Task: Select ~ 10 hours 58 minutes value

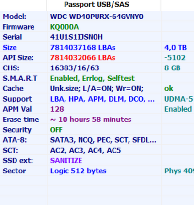Action: [x=91, y=120]
